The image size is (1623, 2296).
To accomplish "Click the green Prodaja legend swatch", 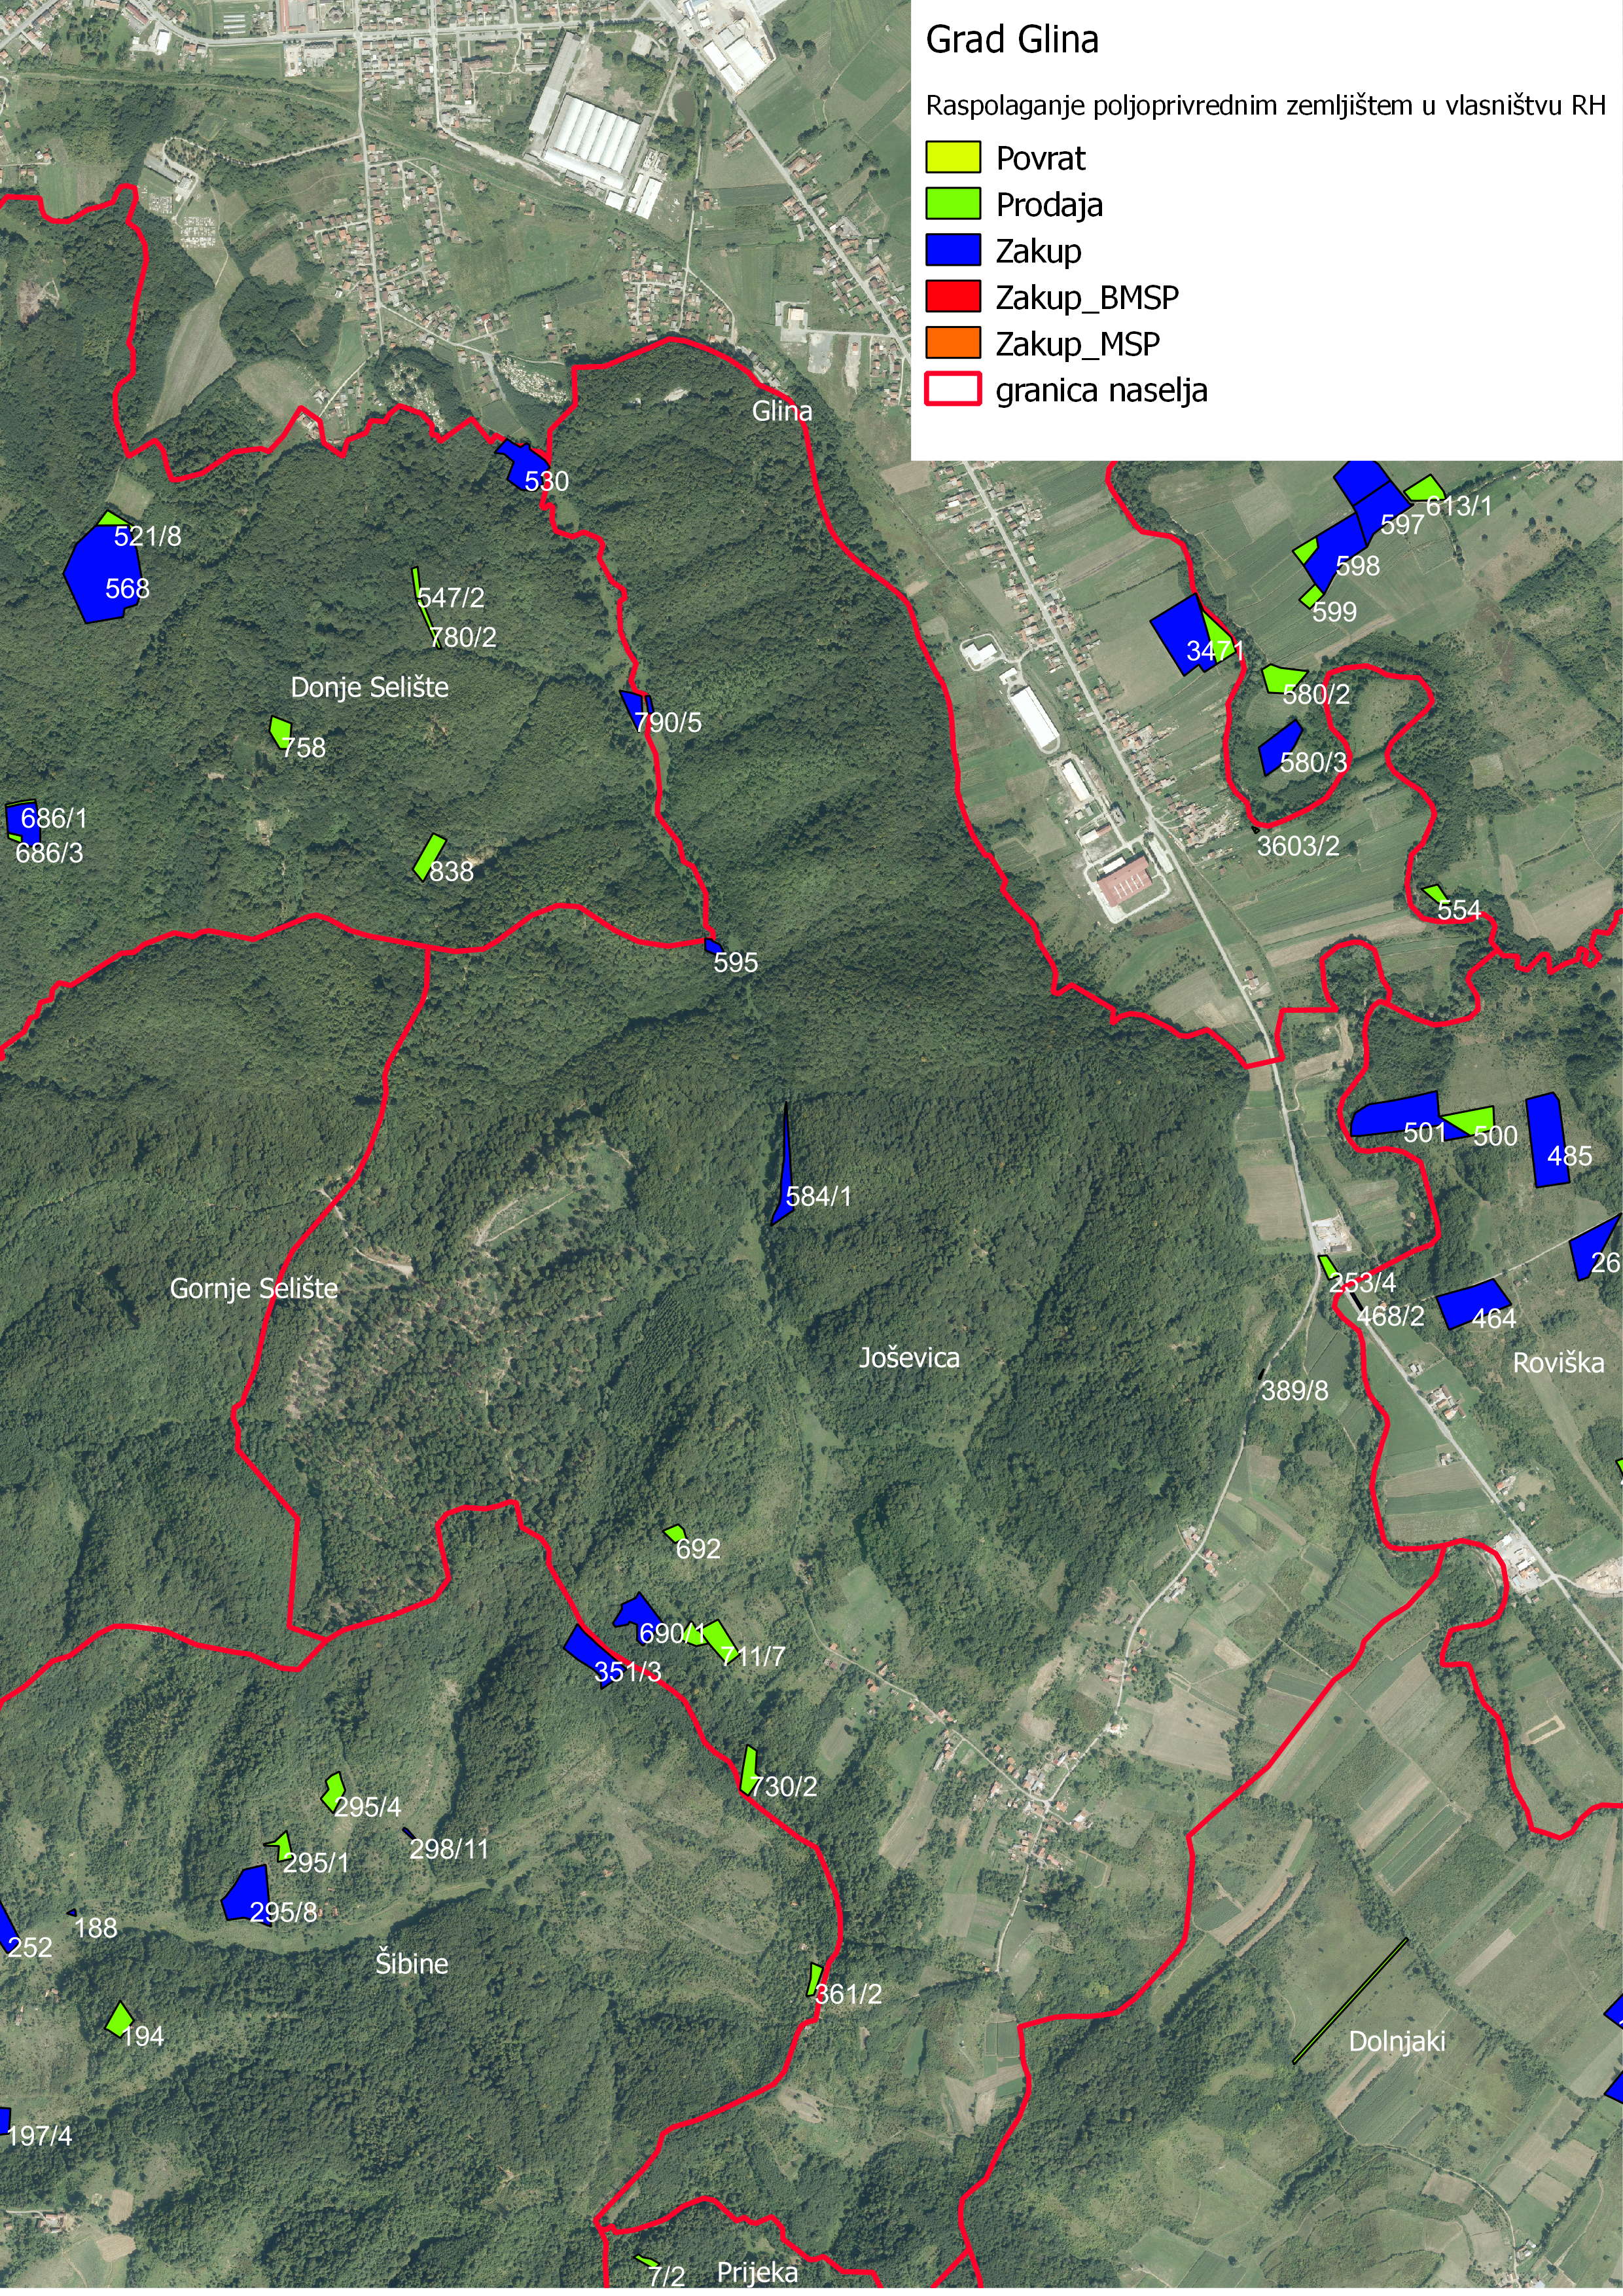I will tap(952, 204).
